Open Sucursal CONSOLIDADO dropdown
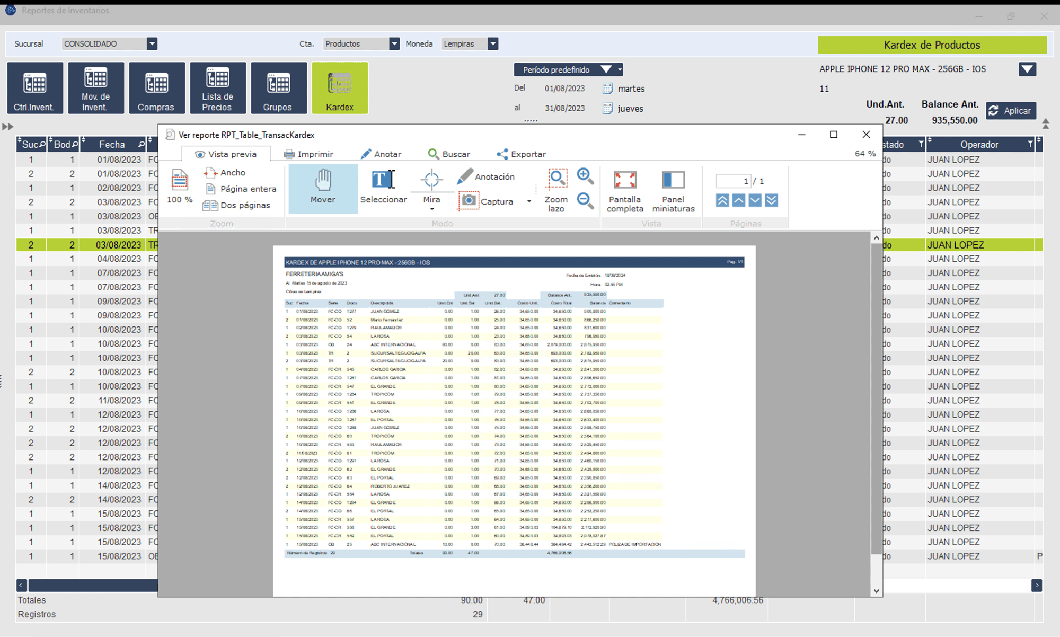This screenshot has height=637, width=1060. point(152,44)
